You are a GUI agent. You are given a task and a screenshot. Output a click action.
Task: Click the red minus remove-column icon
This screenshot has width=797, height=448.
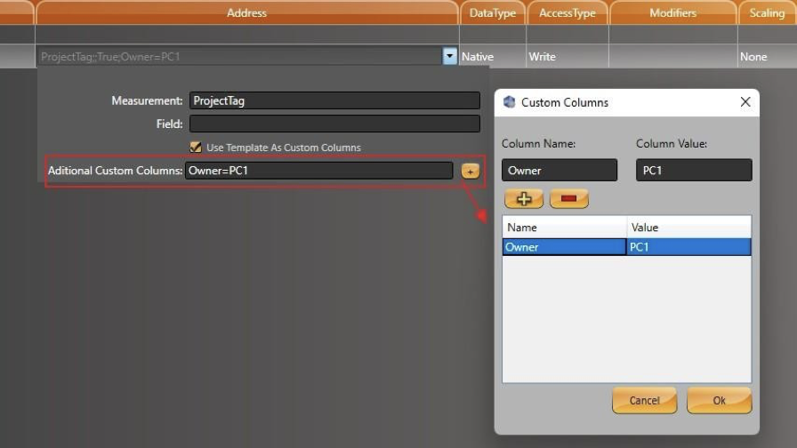point(568,198)
